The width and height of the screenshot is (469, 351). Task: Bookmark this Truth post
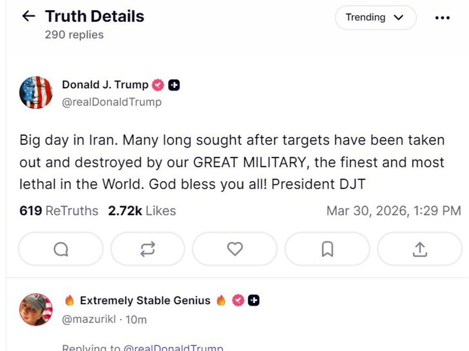tap(327, 249)
